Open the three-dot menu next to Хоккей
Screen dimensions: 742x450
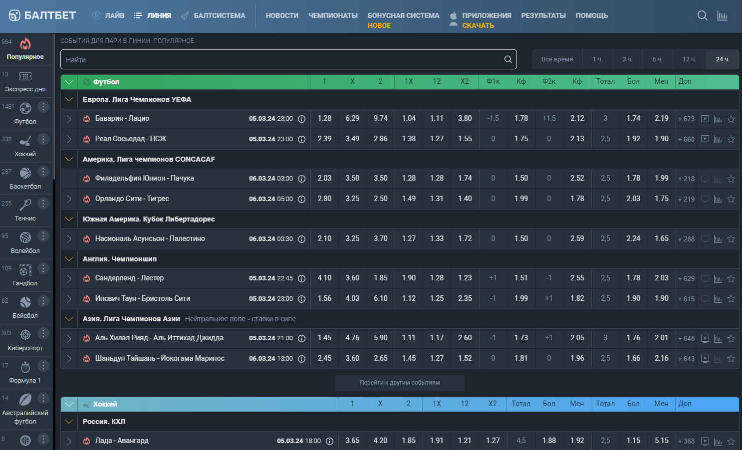pos(43,139)
